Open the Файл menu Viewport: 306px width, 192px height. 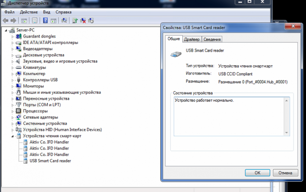coord(9,12)
